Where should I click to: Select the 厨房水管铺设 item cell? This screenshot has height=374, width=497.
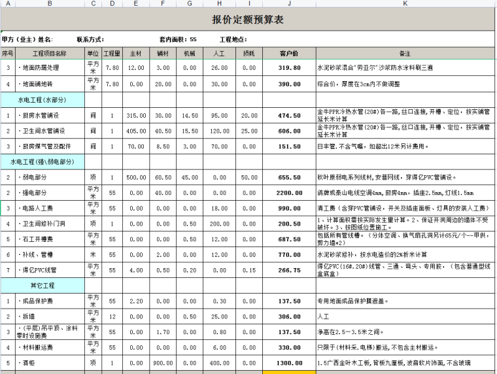50,115
